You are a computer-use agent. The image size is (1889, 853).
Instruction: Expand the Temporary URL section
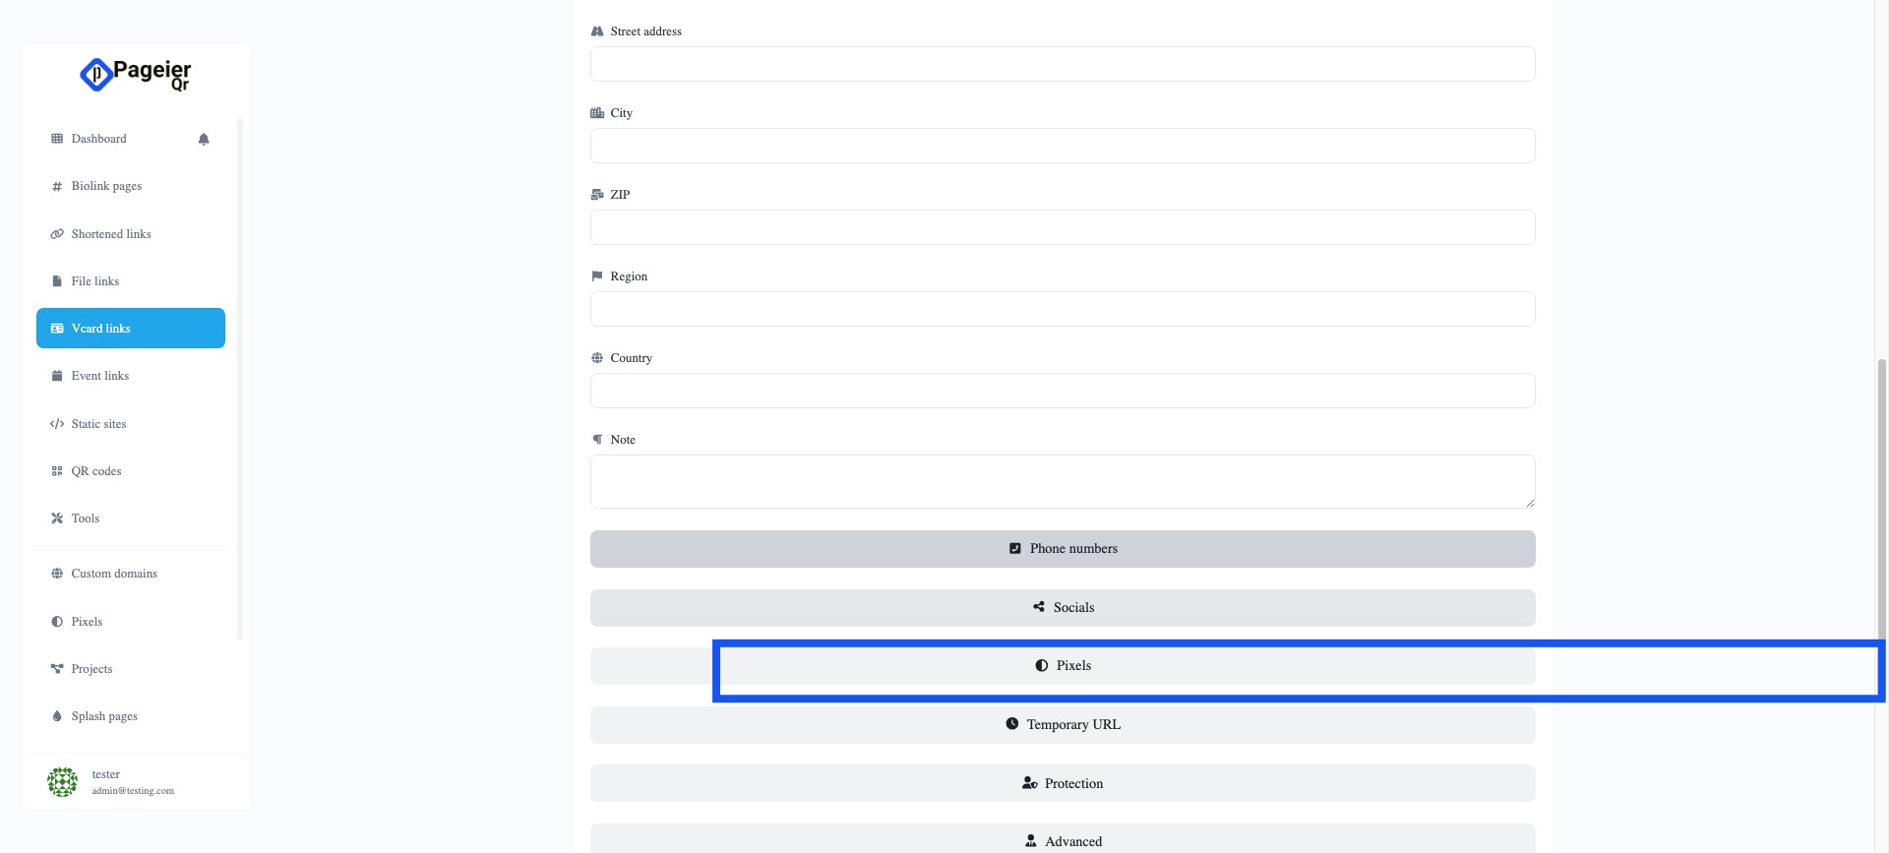click(1063, 725)
